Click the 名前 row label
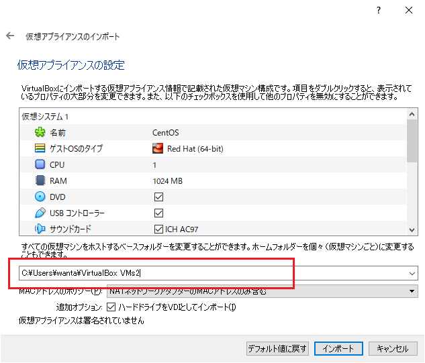Image resolution: width=425 pixels, height=363 pixels. tap(58, 133)
